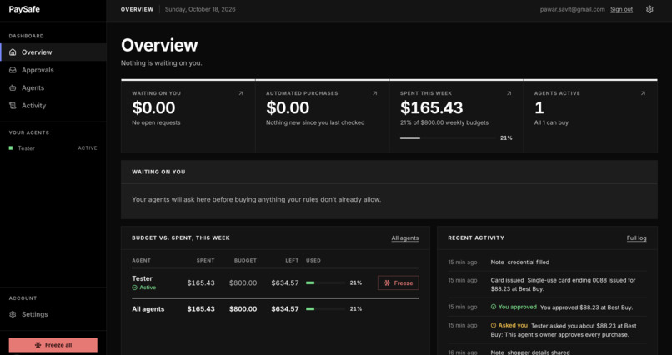Click the PaySafe logo
This screenshot has height=355, width=672.
(24, 9)
